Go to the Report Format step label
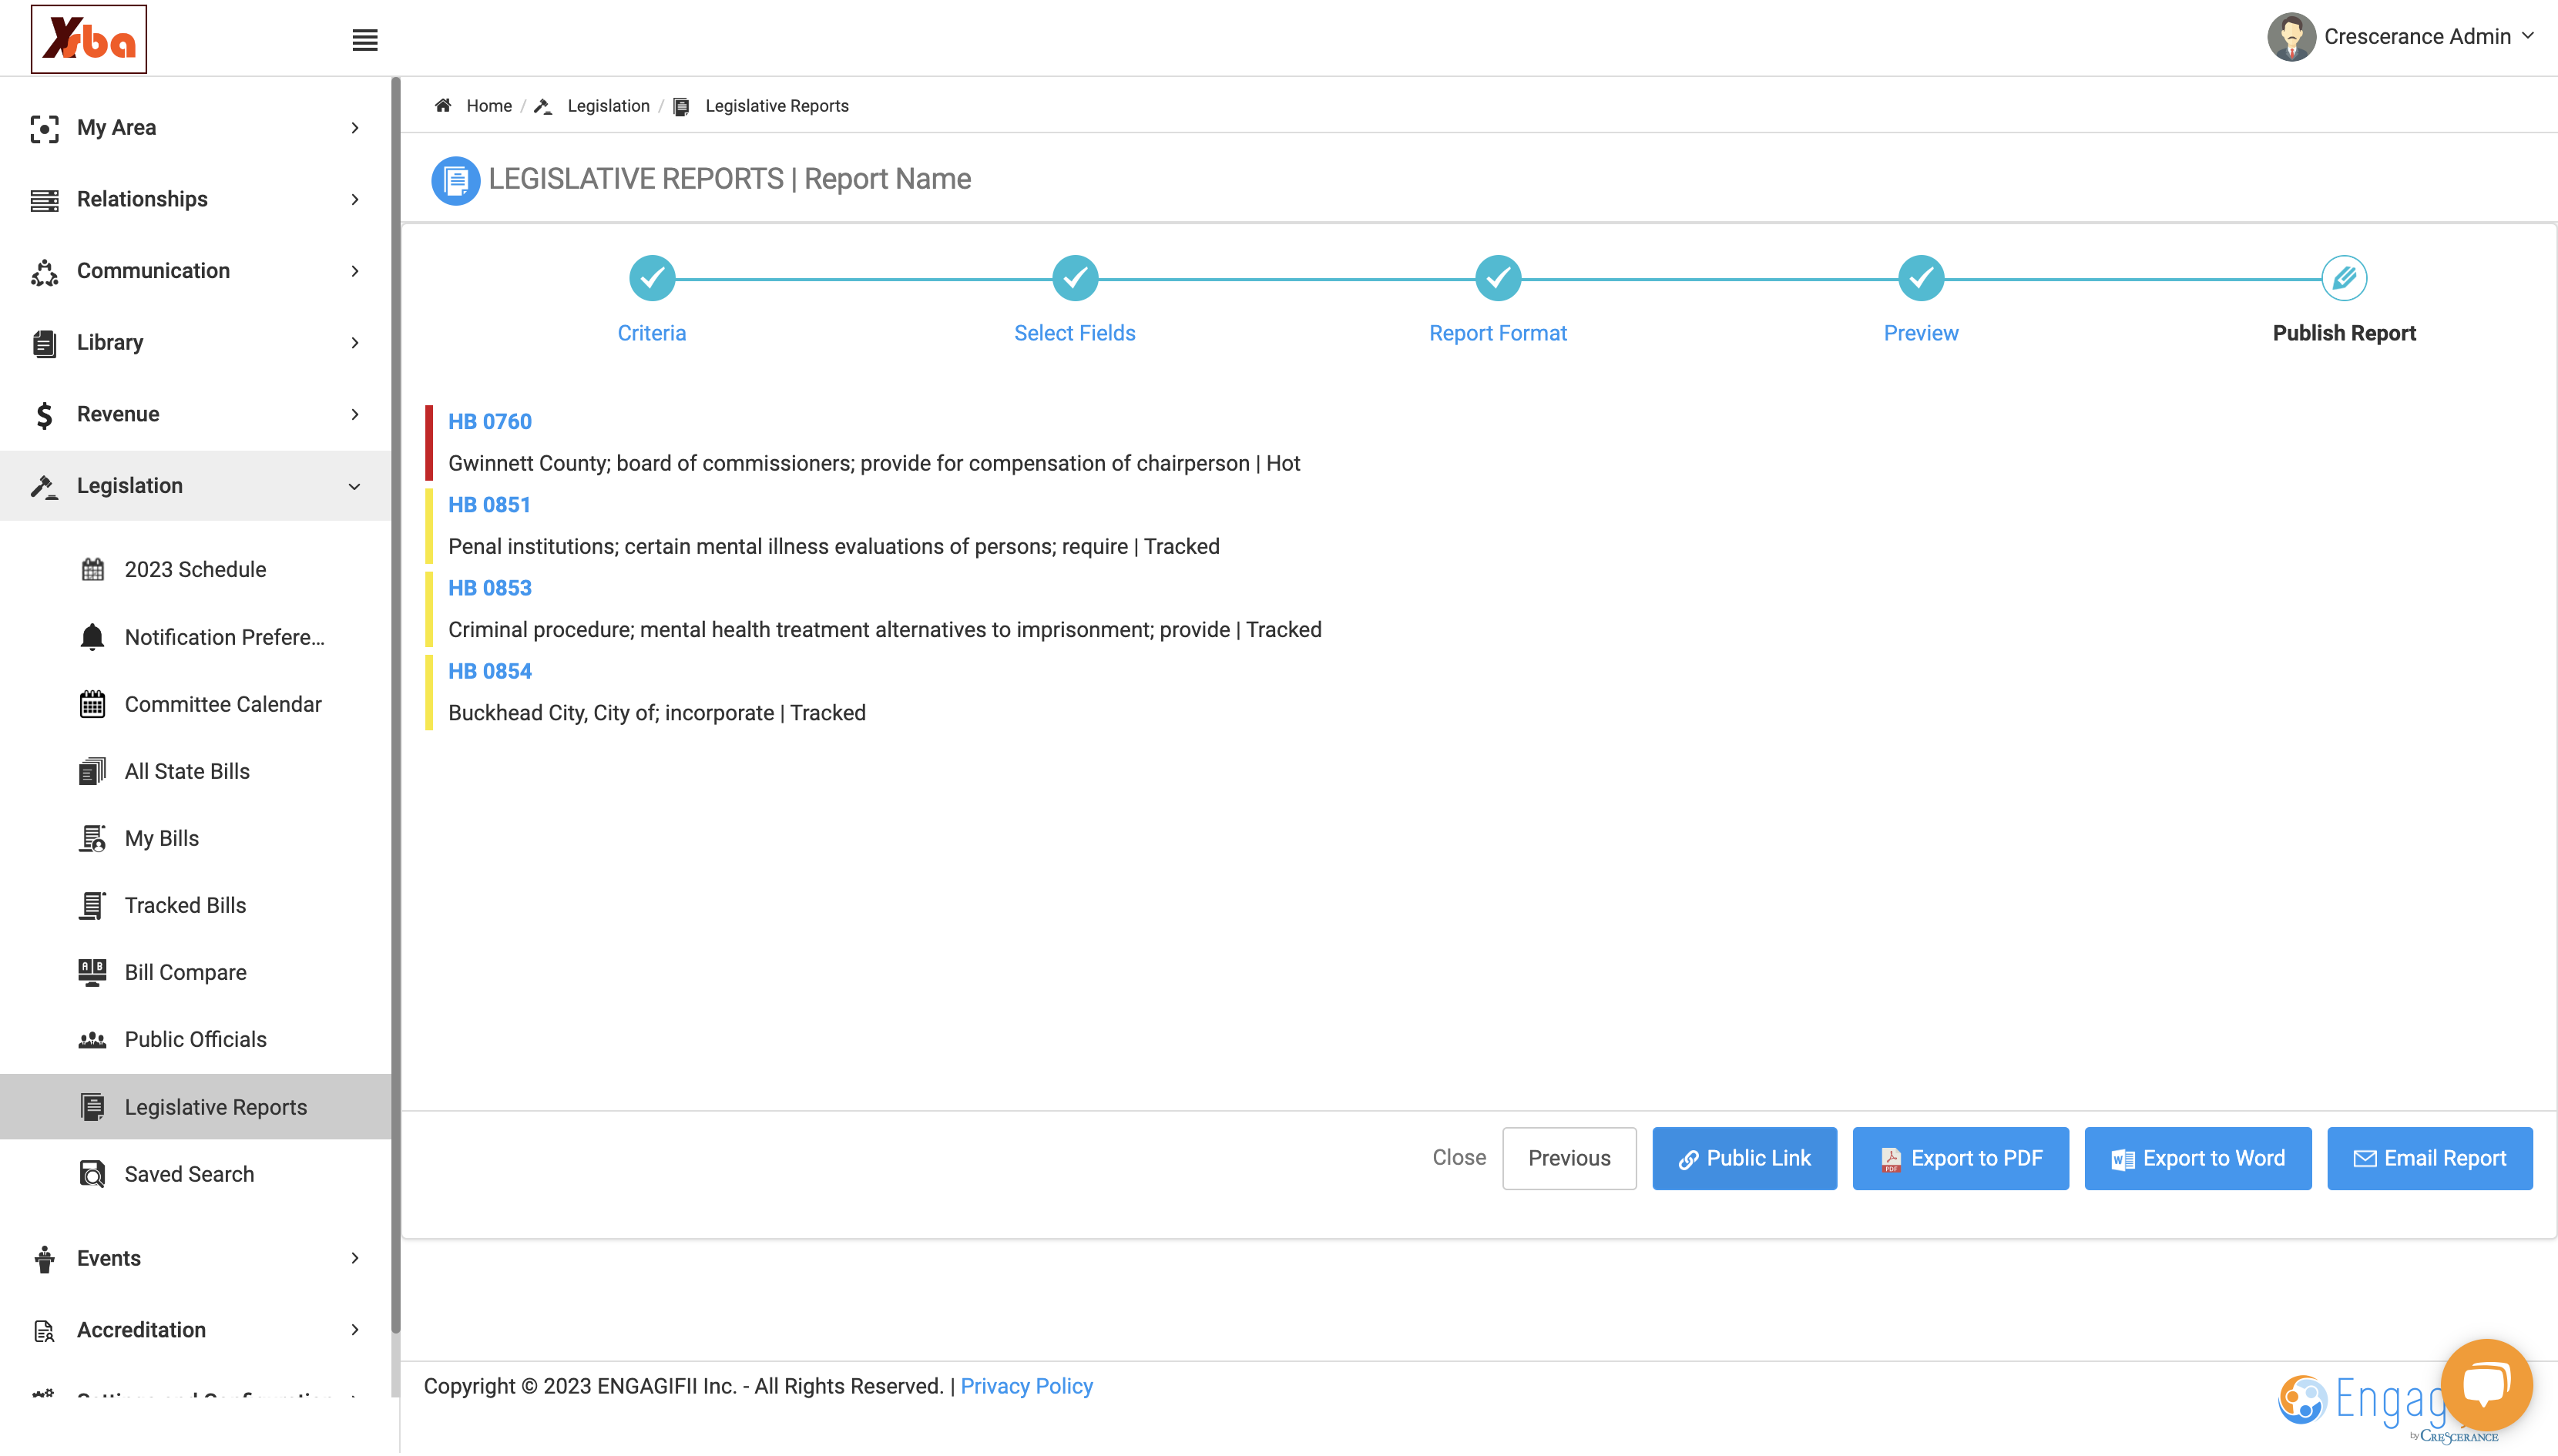The image size is (2558, 1456). tap(1498, 333)
